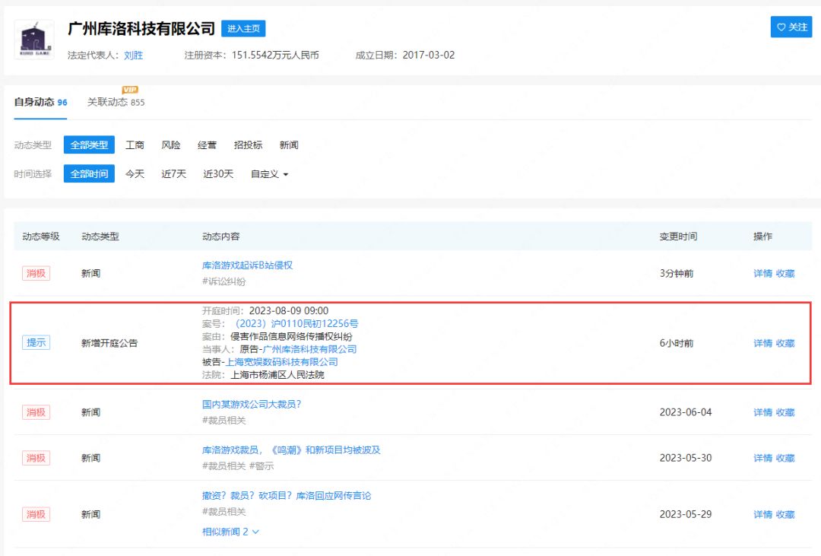Click 消极 badge on 2023-05-29 row
The image size is (821, 556).
click(36, 514)
